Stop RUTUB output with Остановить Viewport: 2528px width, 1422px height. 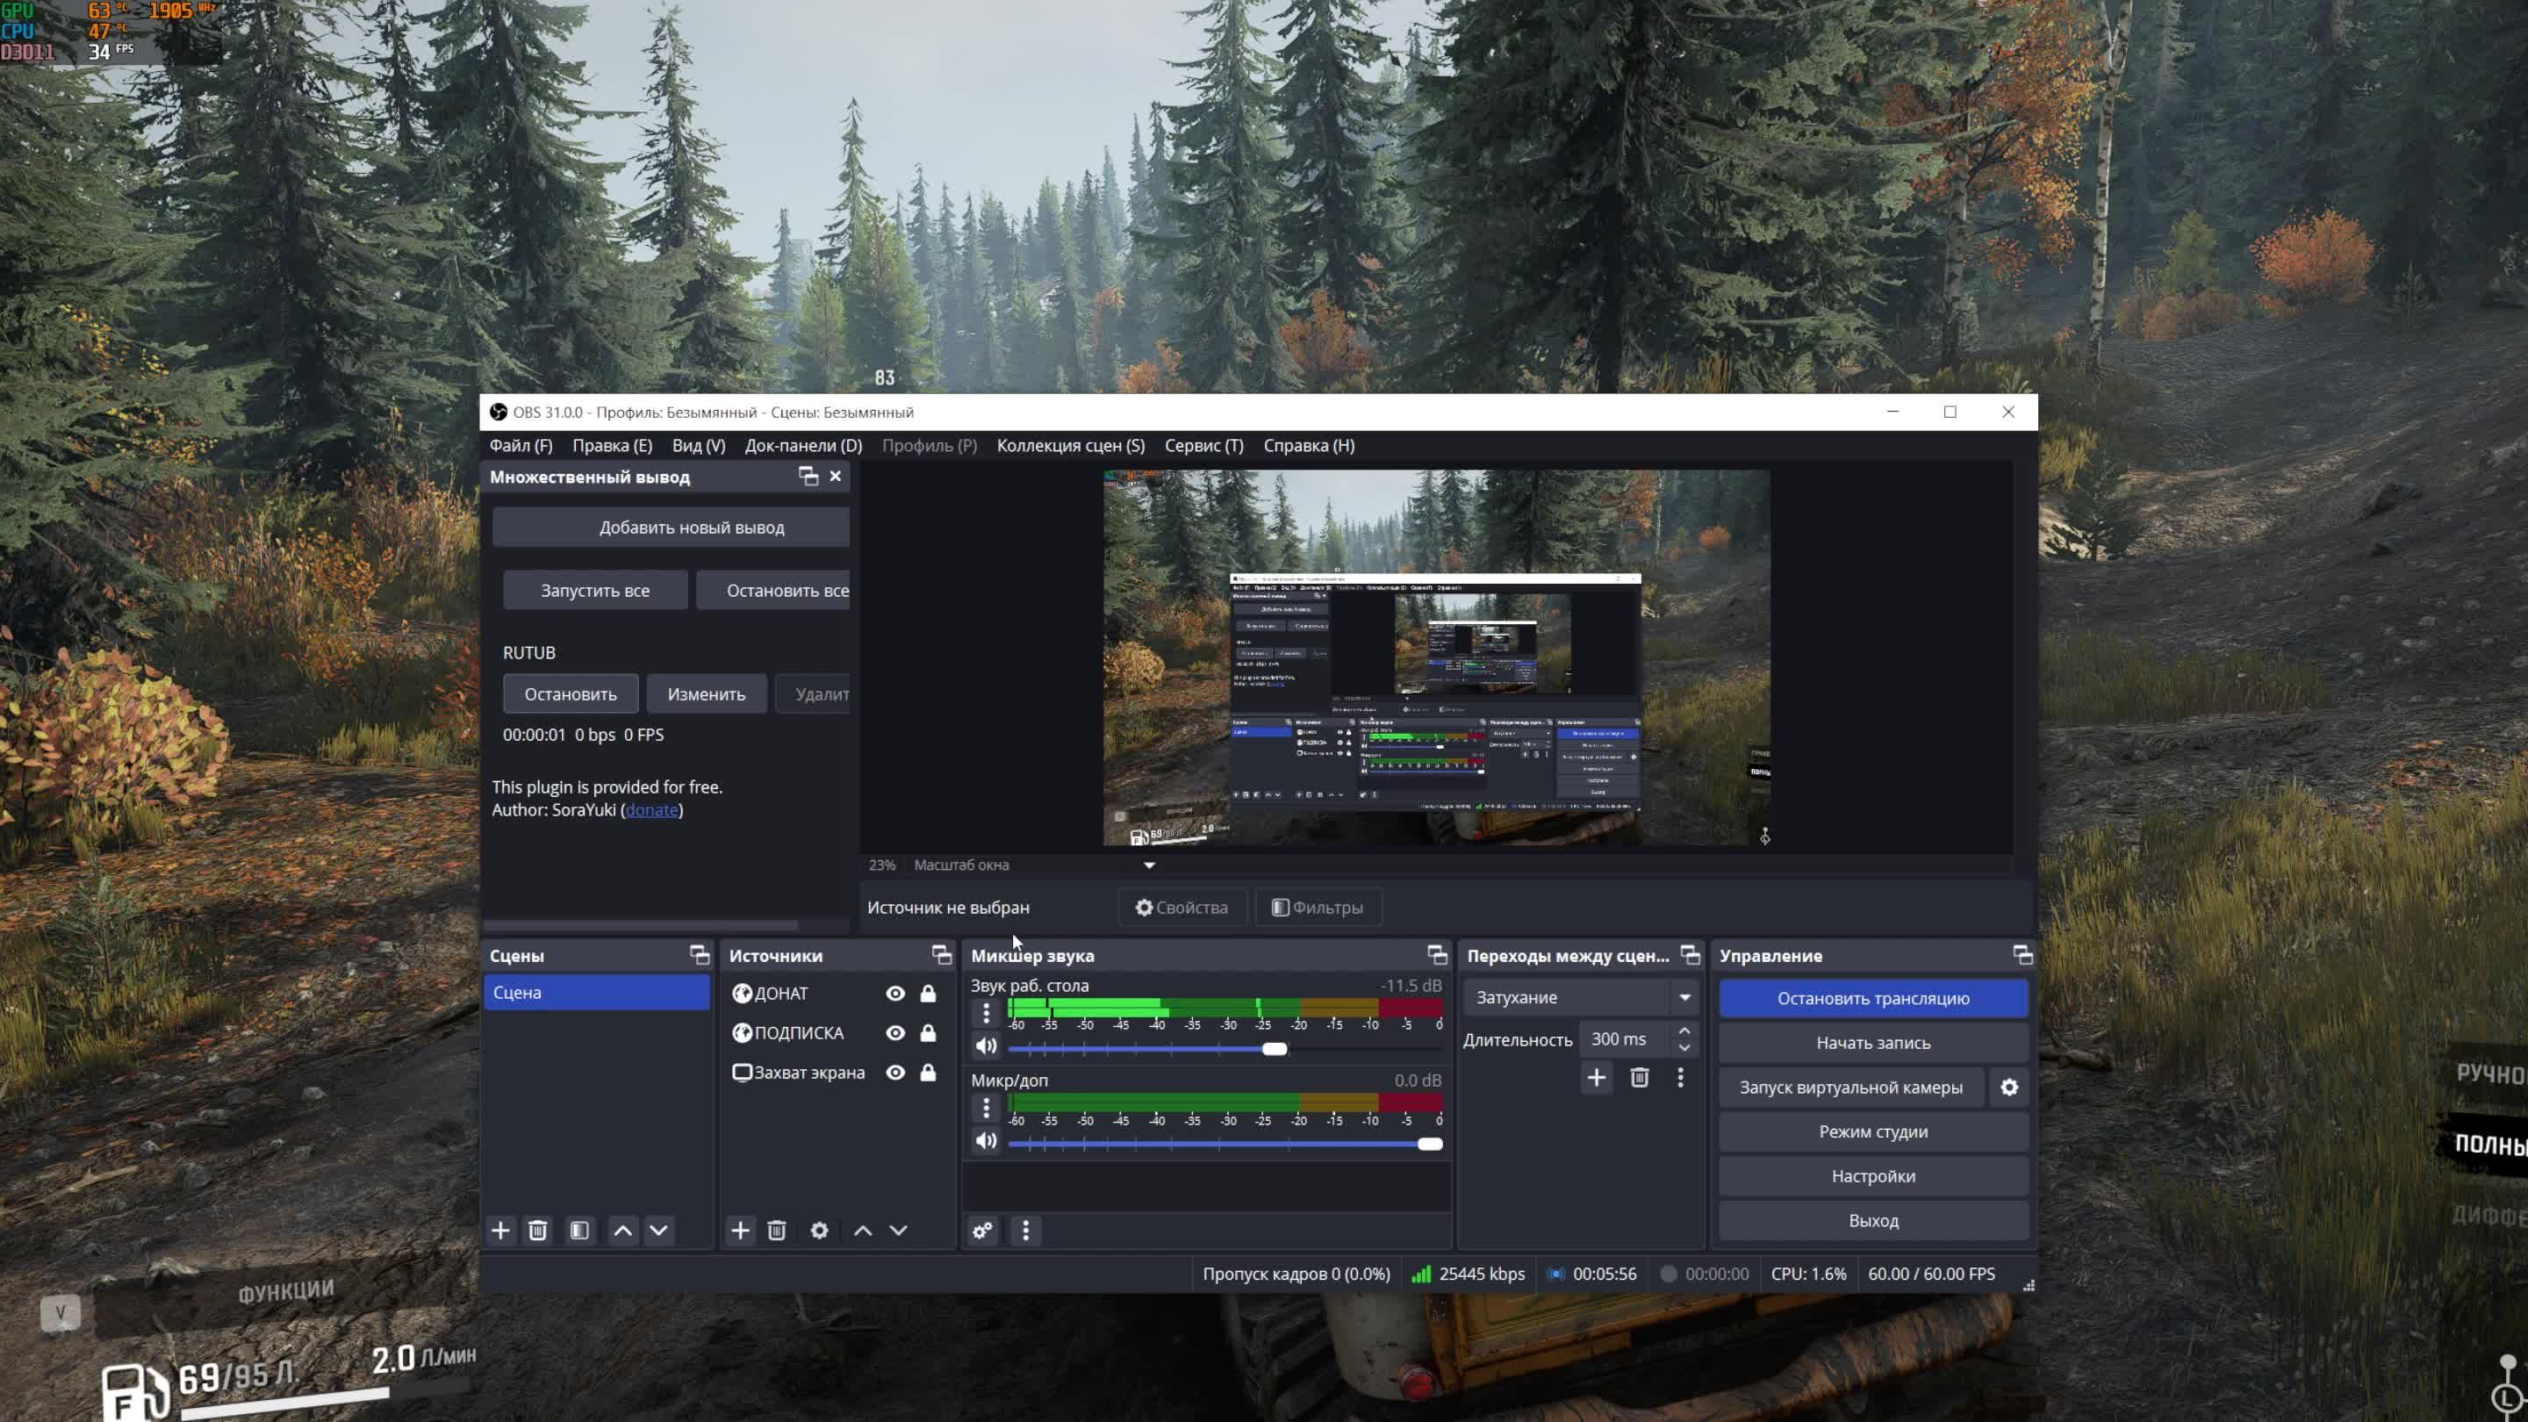point(571,695)
